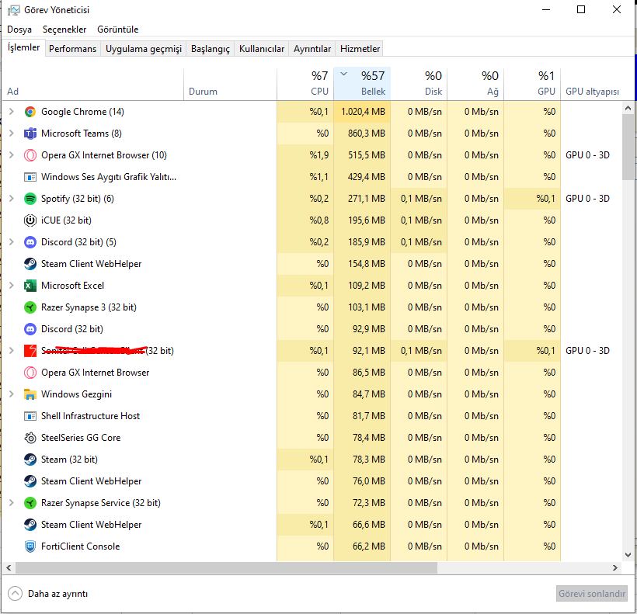Click the Discord (32 bit) (5) icon
The image size is (637, 614).
tap(30, 242)
